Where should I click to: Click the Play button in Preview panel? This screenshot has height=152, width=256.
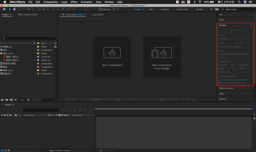tap(235, 30)
